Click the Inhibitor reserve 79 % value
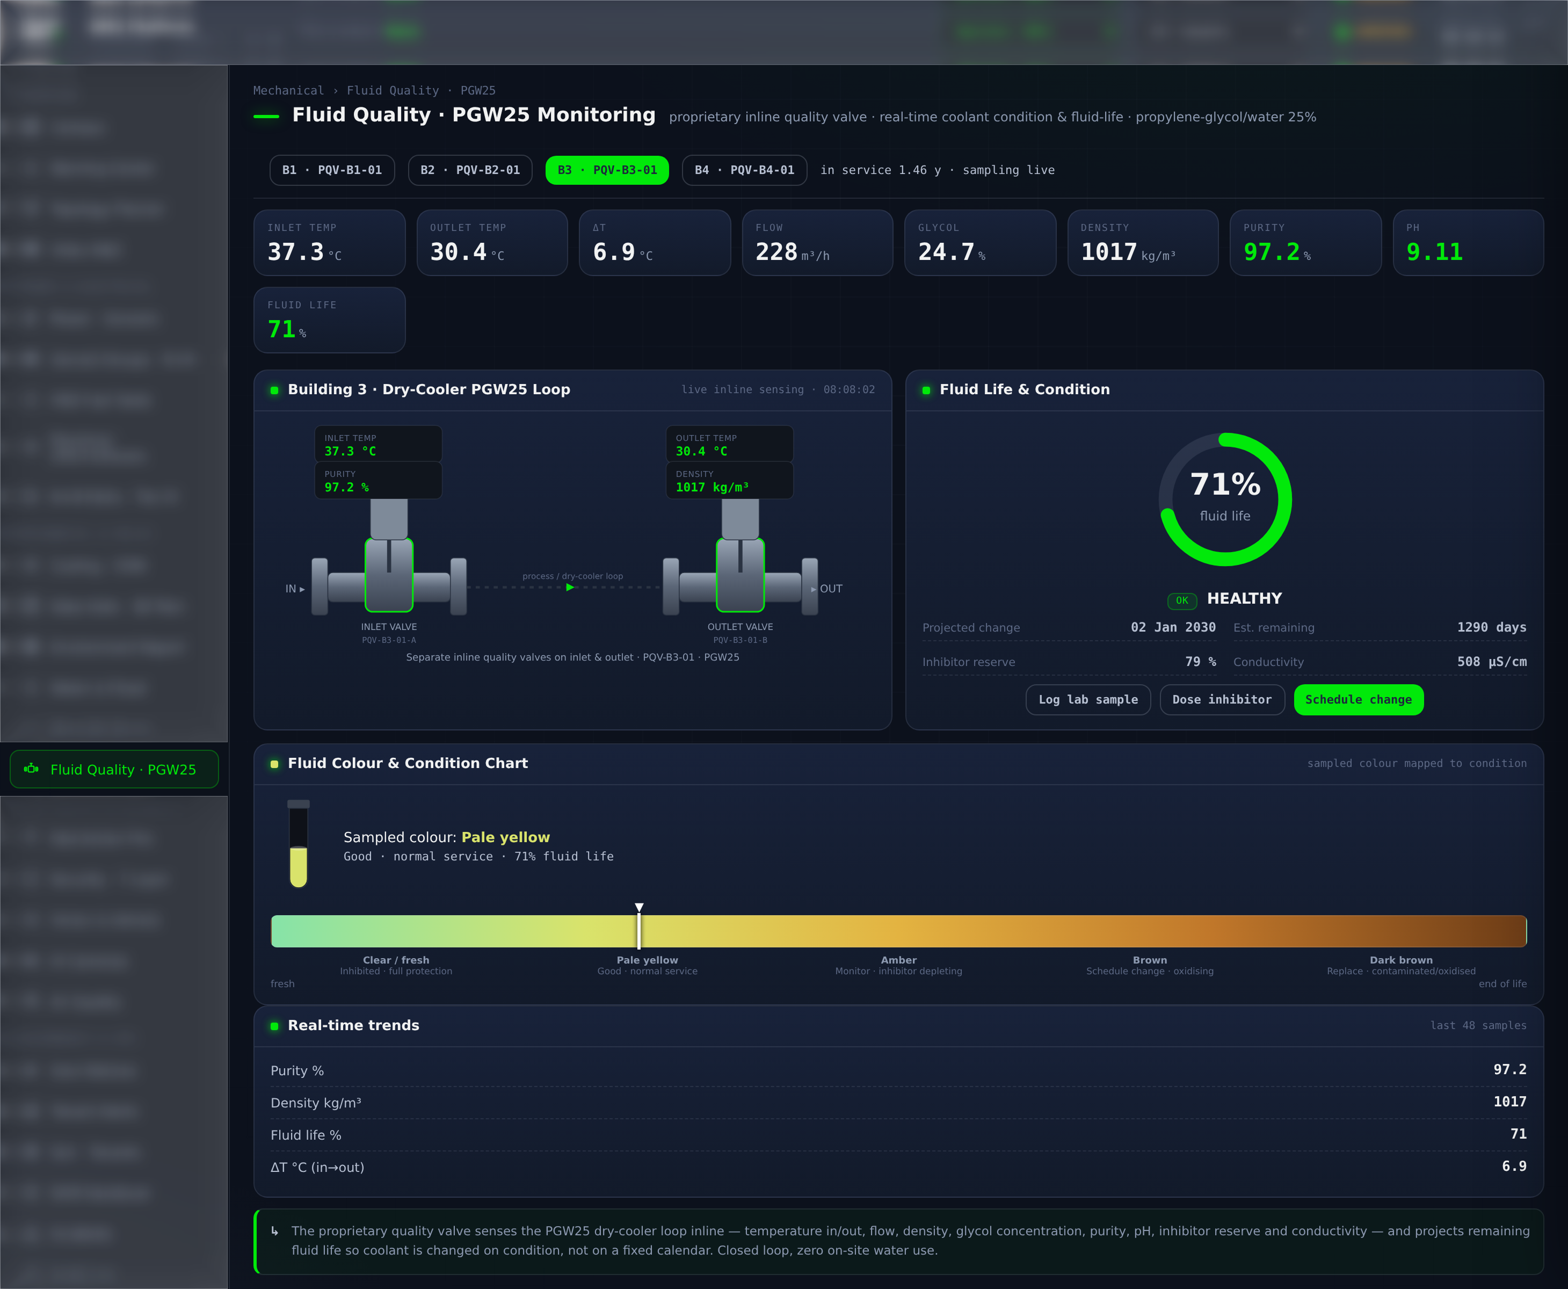Viewport: 1568px width, 1289px height. [1201, 662]
